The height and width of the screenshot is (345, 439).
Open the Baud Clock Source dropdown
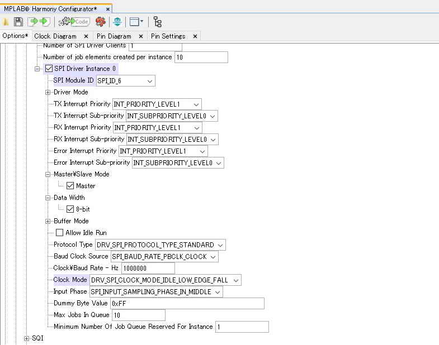coord(164,257)
